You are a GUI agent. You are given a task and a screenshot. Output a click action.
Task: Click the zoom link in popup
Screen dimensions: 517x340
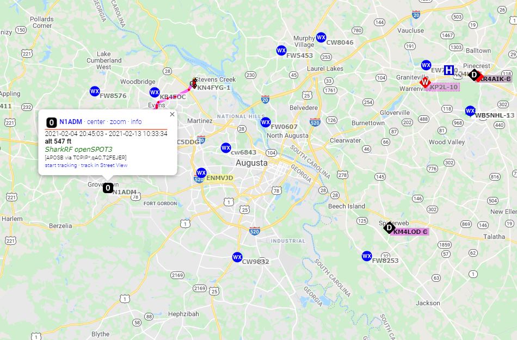click(x=118, y=121)
